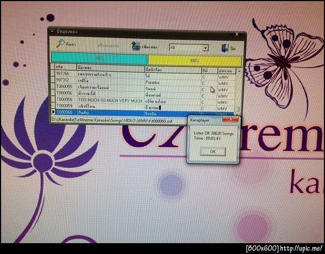
Task: Click the ปิด close label
Action: (233, 49)
